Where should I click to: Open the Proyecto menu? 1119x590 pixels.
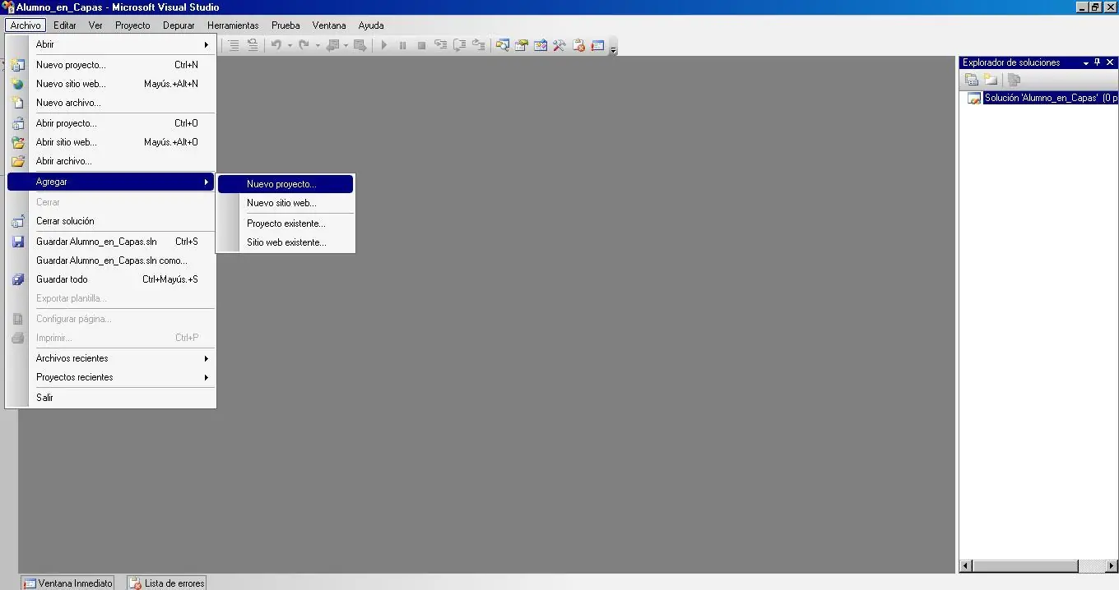[132, 25]
